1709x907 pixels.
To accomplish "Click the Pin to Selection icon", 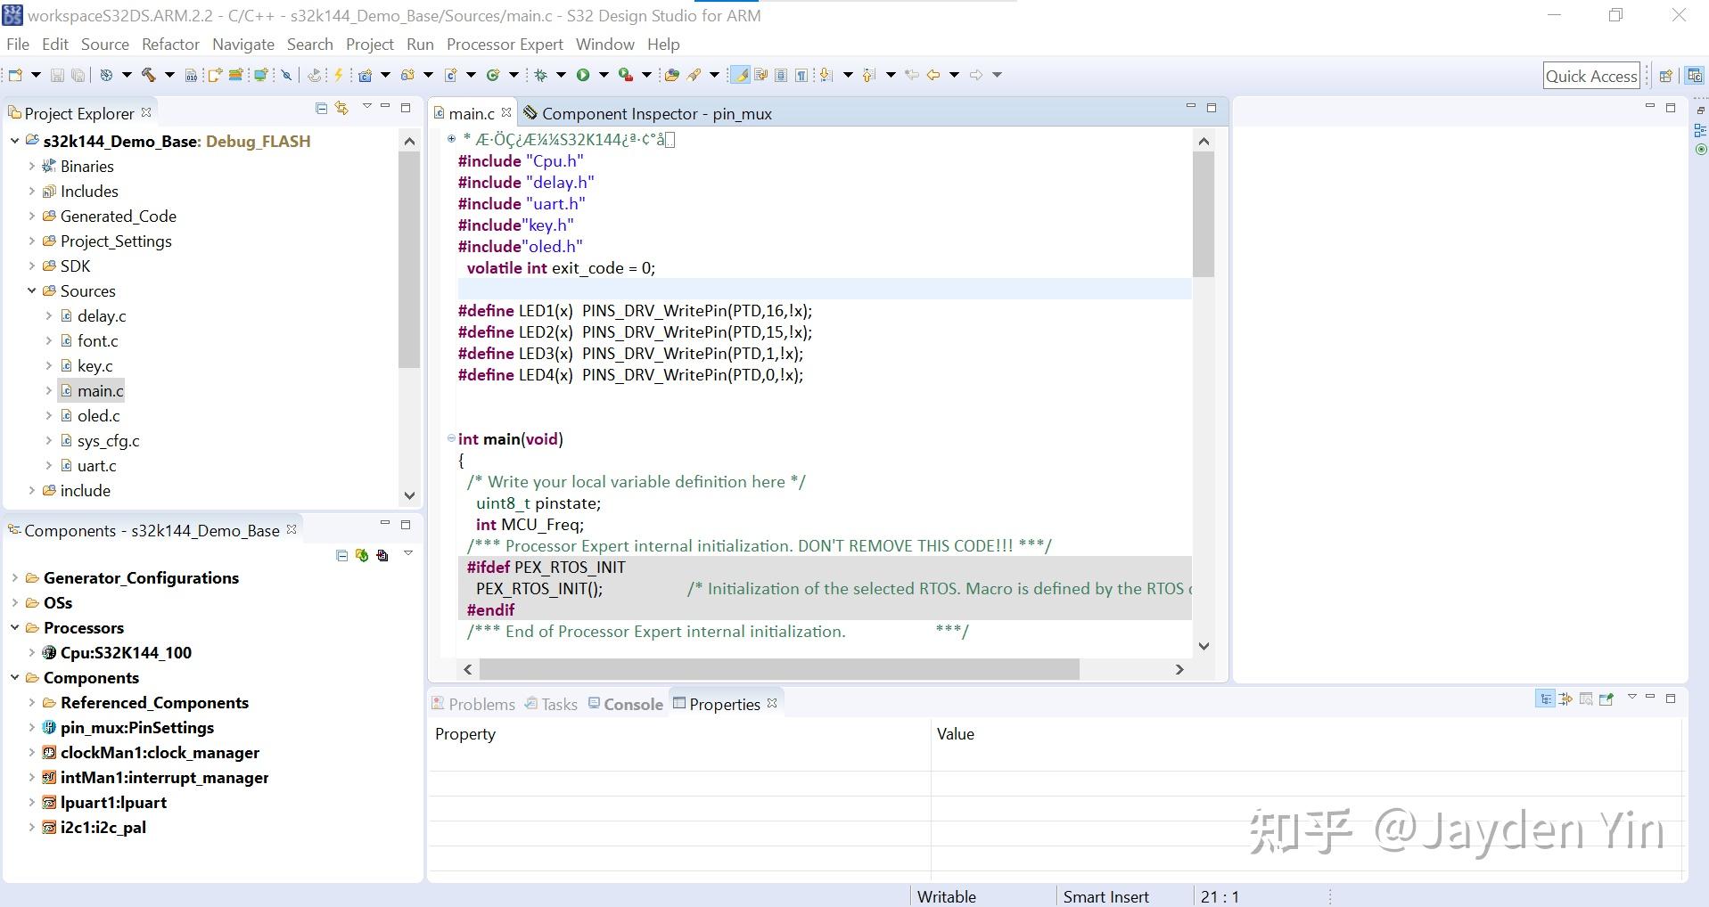I will [x=1606, y=699].
